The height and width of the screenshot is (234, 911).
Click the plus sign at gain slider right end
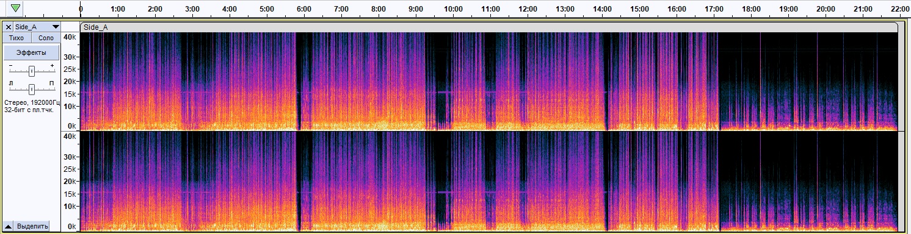coord(53,66)
